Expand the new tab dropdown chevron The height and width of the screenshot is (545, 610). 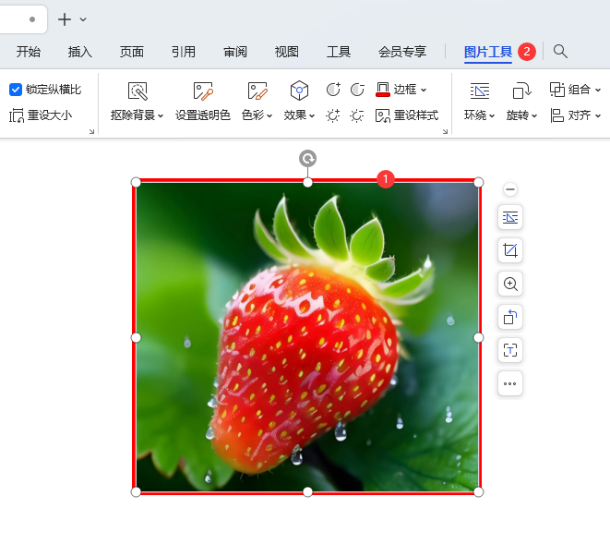[83, 19]
